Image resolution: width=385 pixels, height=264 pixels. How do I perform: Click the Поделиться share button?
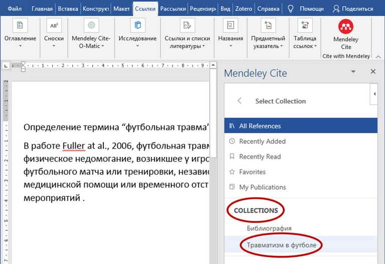coord(353,9)
